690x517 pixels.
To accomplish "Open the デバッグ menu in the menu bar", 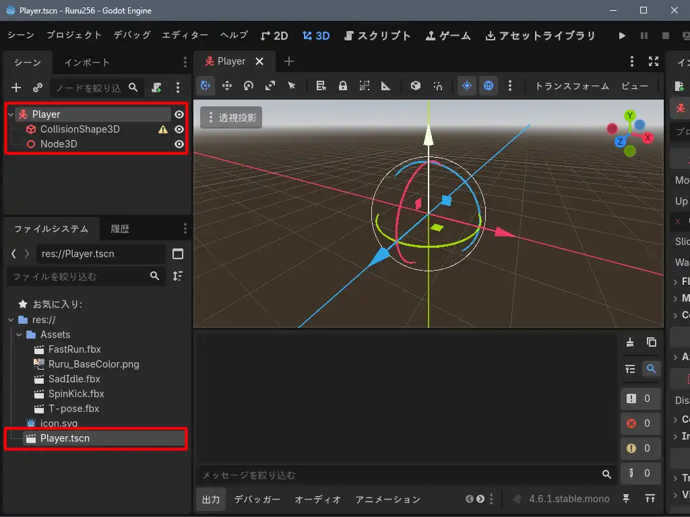I will tap(132, 35).
